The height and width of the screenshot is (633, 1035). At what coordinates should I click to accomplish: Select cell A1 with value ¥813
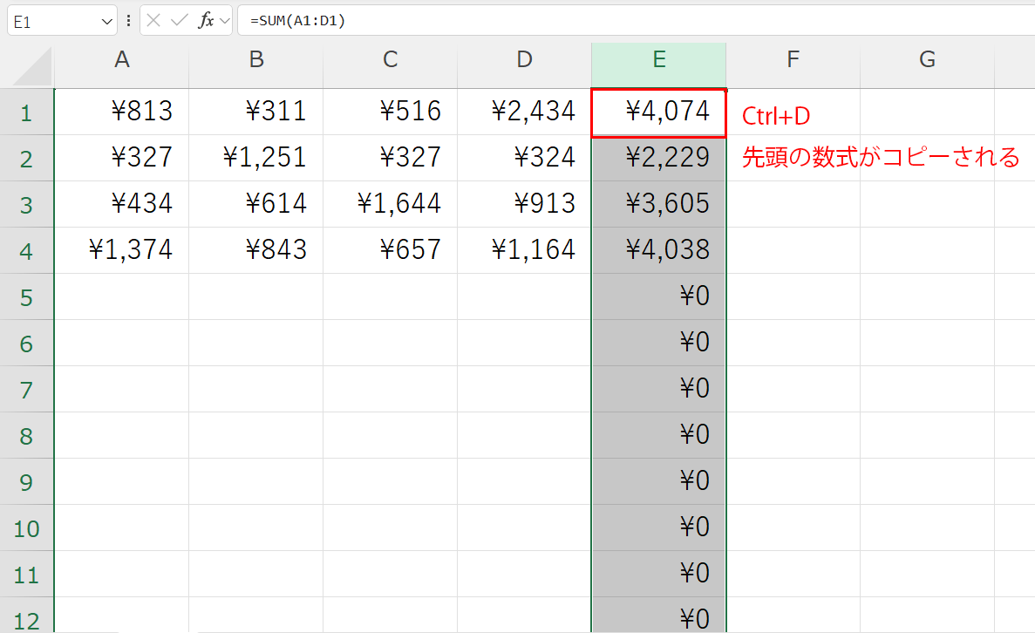pos(122,112)
